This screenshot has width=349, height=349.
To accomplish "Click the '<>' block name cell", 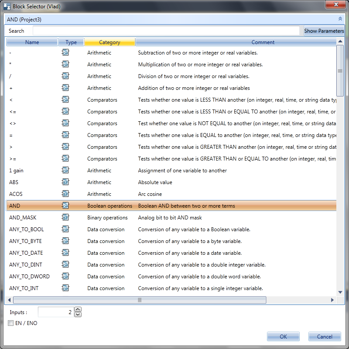I will coord(13,123).
